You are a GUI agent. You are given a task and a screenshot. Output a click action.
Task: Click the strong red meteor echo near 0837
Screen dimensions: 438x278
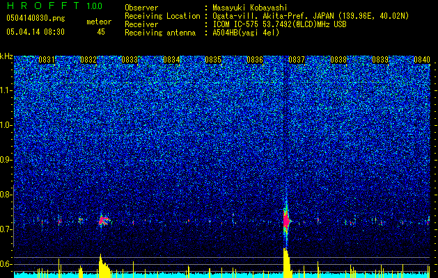tap(286, 220)
